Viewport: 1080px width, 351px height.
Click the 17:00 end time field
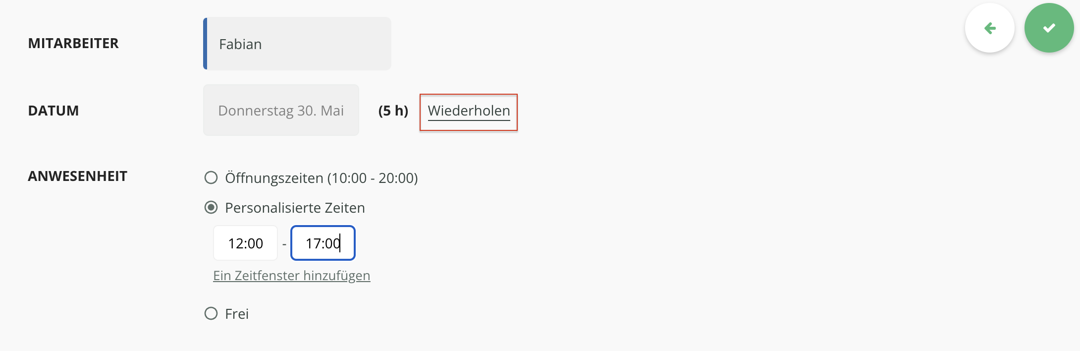click(323, 243)
